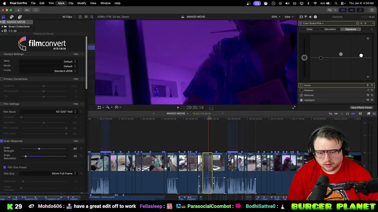
Task: Toggle snapping in the timeline
Action: pyautogui.click(x=353, y=114)
